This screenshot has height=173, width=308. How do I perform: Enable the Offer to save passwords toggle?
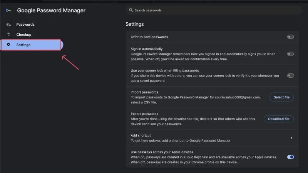290,37
